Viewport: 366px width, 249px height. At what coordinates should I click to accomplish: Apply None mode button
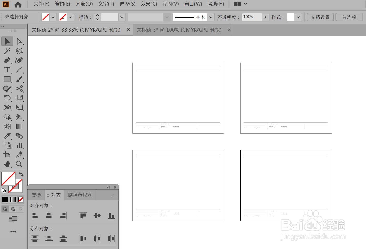pyautogui.click(x=21, y=200)
